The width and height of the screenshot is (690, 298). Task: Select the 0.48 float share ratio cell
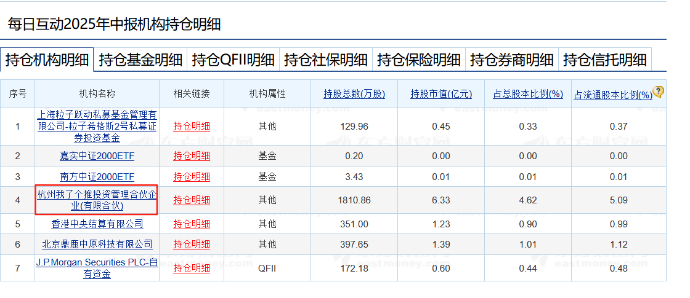click(x=619, y=269)
